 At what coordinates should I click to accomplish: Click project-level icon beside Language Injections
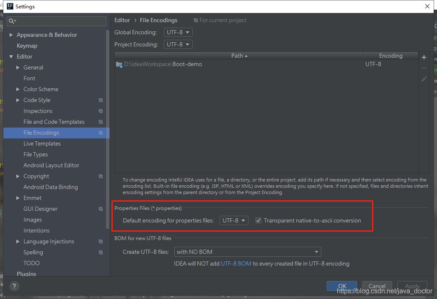coord(101,241)
